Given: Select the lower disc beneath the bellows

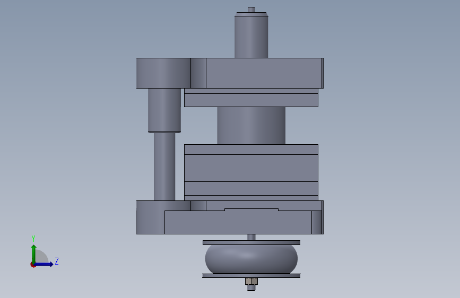Looking at the screenshot, I should point(251,276).
